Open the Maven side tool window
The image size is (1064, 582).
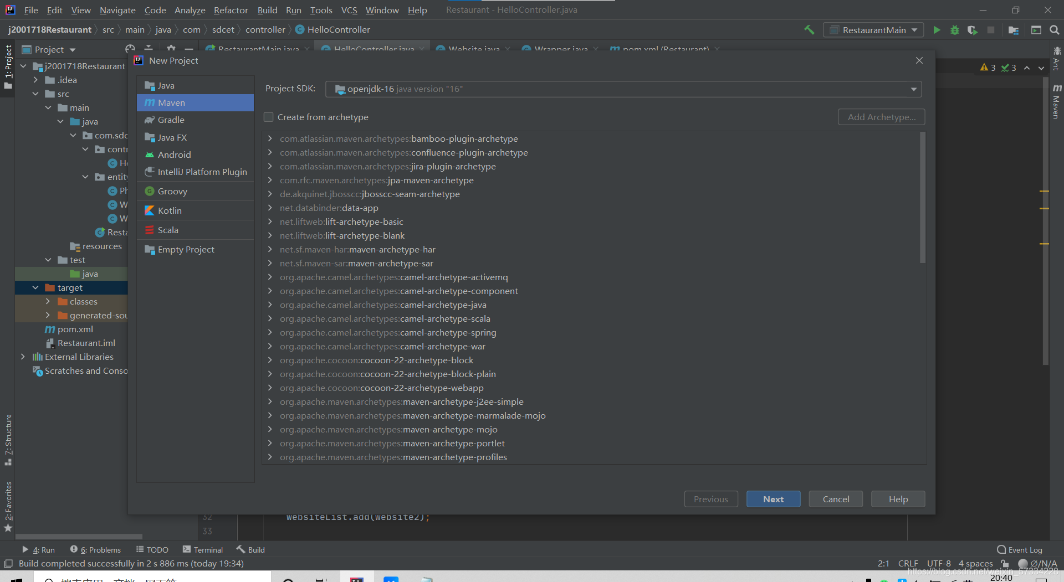pyautogui.click(x=1056, y=101)
